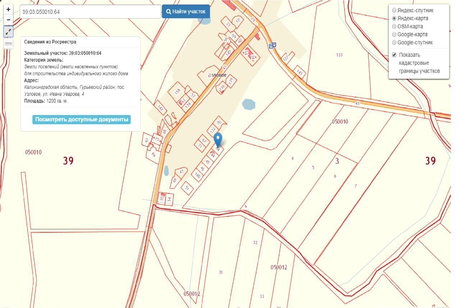The image size is (460, 308).
Task: Click parcel 137 label
Action: coord(286,58)
